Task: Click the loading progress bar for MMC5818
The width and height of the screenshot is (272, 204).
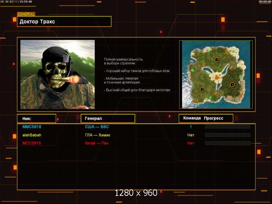Action: tap(227, 126)
